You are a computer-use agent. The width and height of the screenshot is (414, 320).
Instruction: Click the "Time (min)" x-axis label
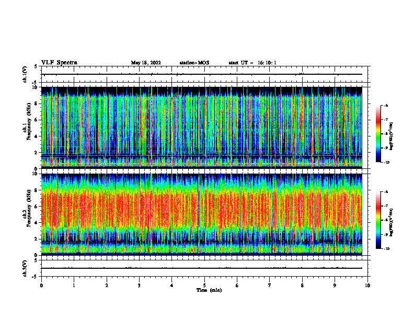pos(209,290)
